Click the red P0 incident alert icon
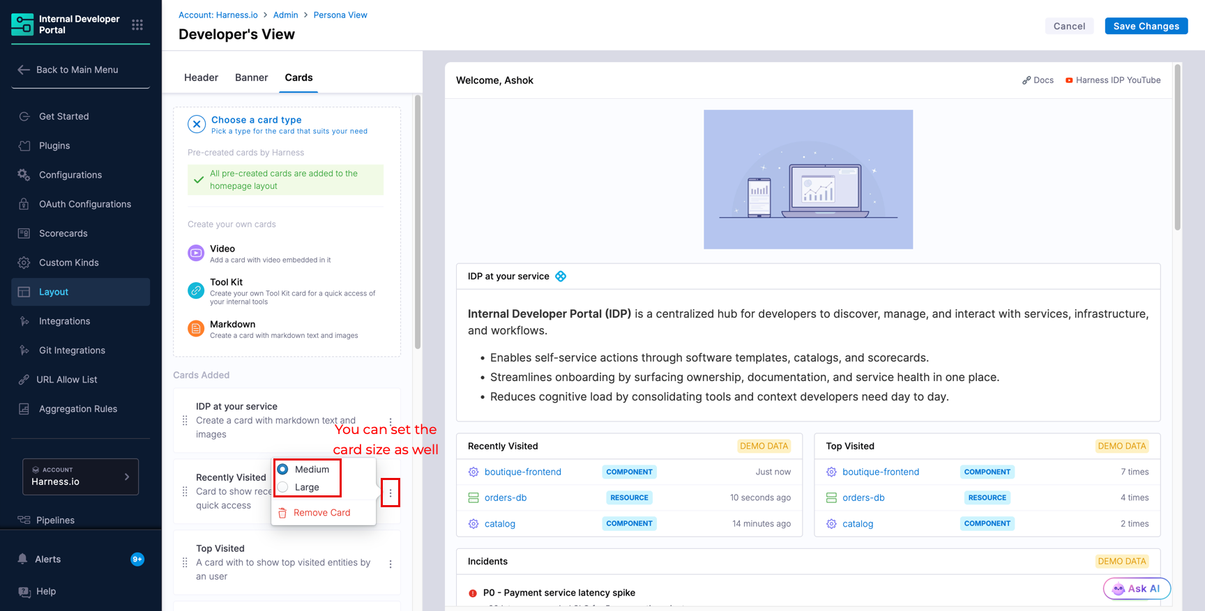This screenshot has height=611, width=1205. pos(473,594)
